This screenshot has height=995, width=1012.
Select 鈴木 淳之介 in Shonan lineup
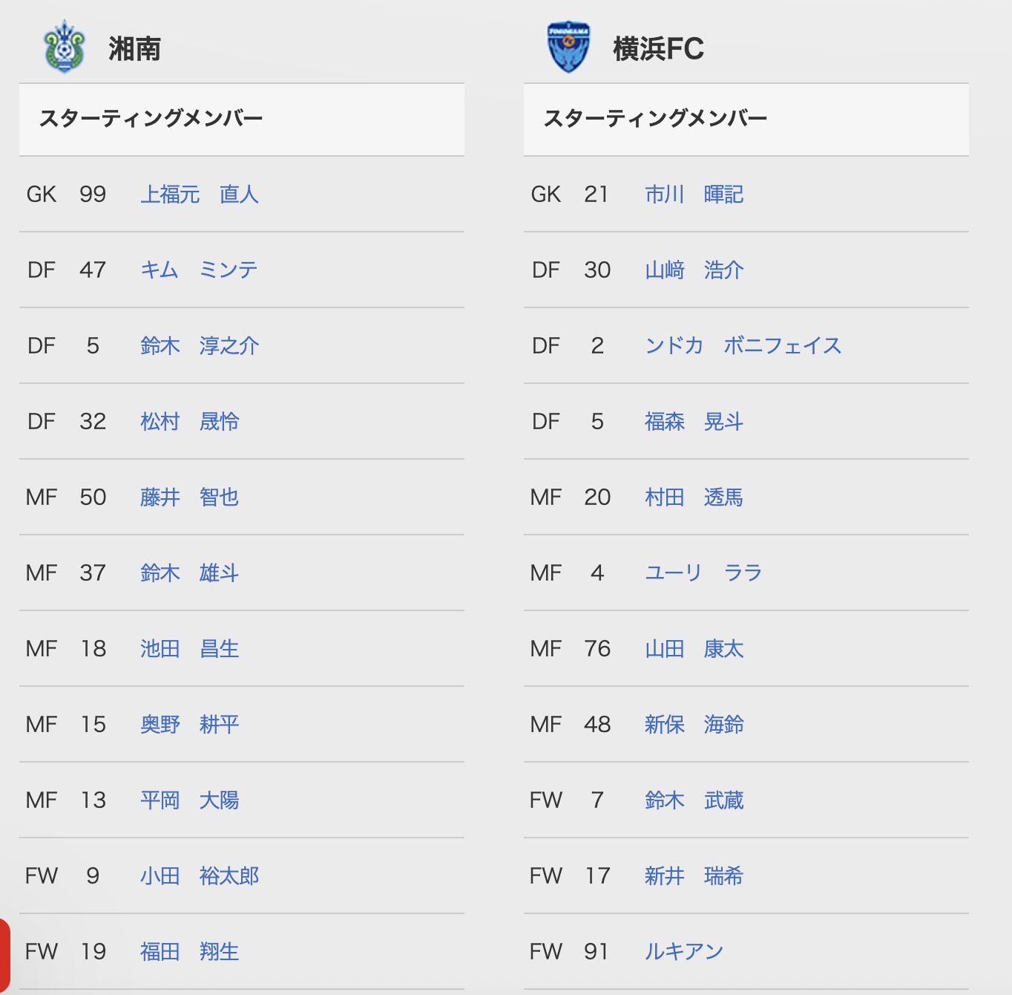(x=200, y=346)
